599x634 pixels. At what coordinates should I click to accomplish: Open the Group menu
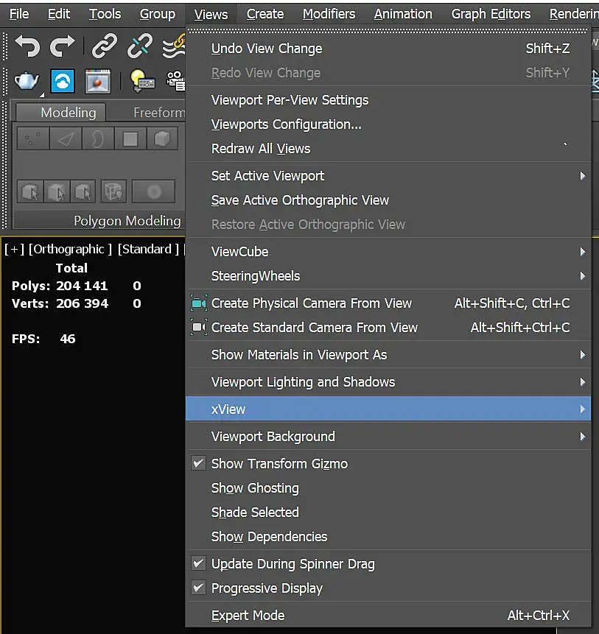(158, 14)
